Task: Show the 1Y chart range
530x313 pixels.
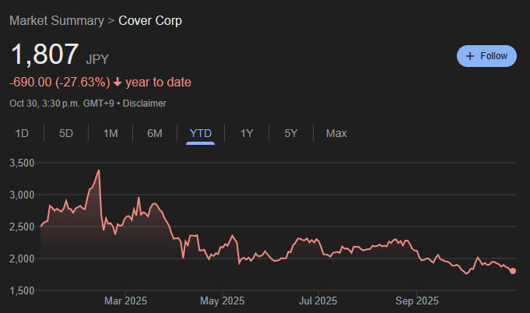Action: [x=247, y=133]
